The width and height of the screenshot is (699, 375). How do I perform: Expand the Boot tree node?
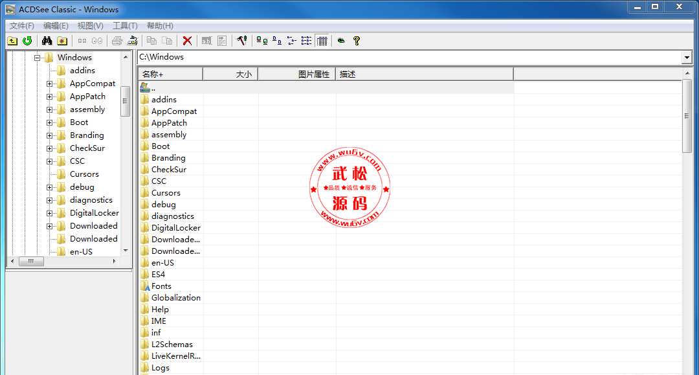pyautogui.click(x=49, y=122)
